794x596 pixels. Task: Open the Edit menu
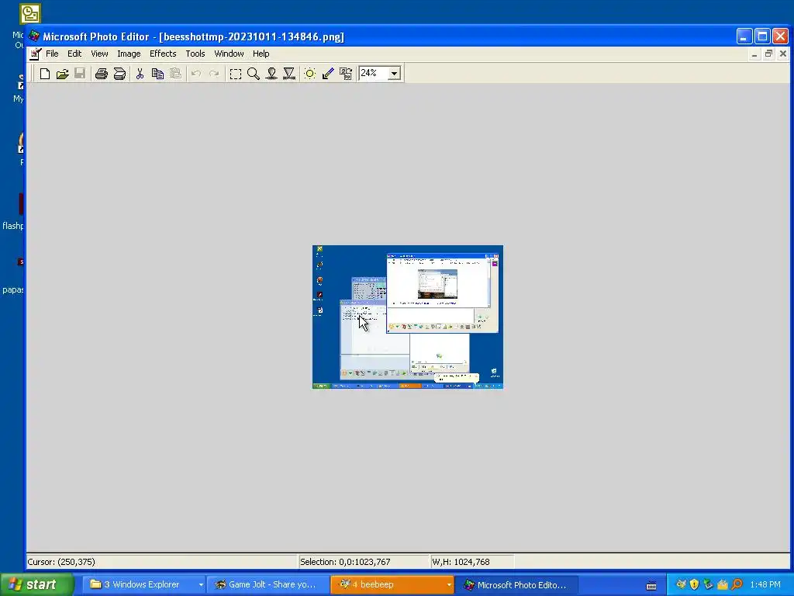[74, 54]
